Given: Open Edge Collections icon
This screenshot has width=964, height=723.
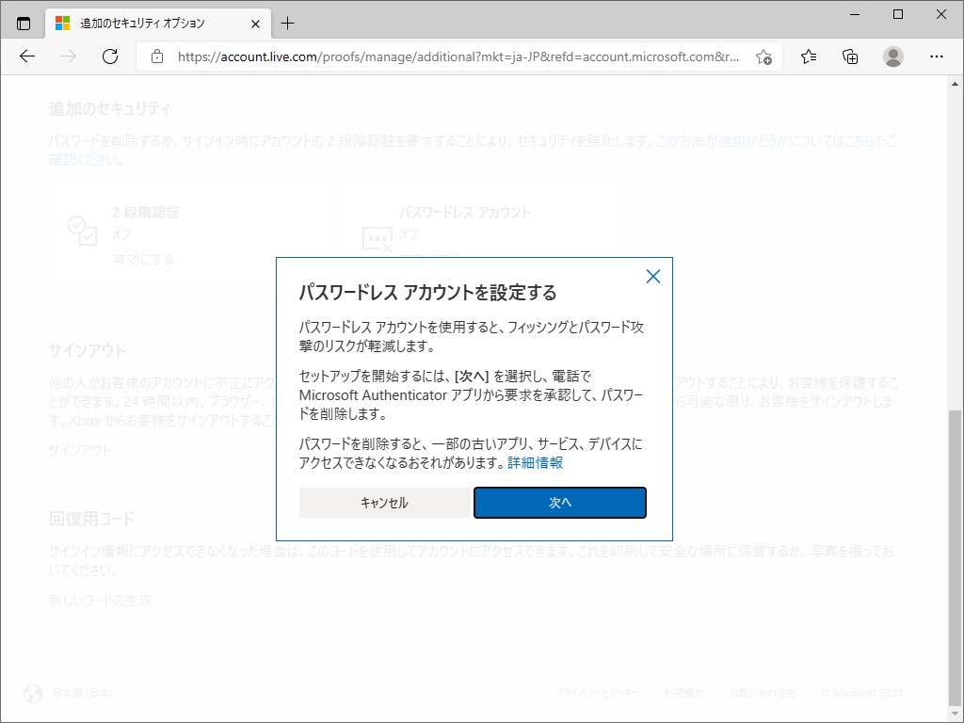Looking at the screenshot, I should coord(850,56).
